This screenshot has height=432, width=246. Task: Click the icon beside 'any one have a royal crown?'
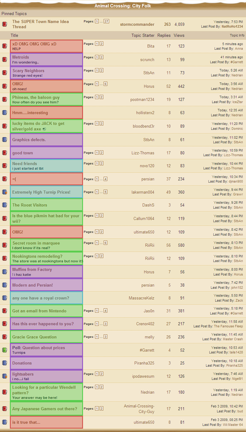(4, 298)
